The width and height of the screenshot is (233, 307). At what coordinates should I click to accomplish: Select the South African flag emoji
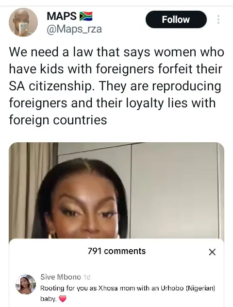[86, 16]
